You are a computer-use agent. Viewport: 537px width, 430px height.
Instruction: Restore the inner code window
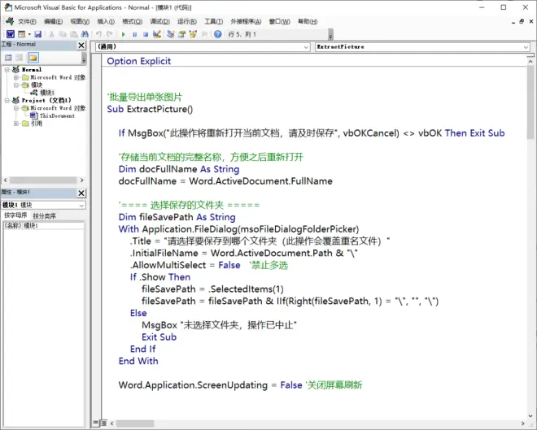pyautogui.click(x=522, y=21)
